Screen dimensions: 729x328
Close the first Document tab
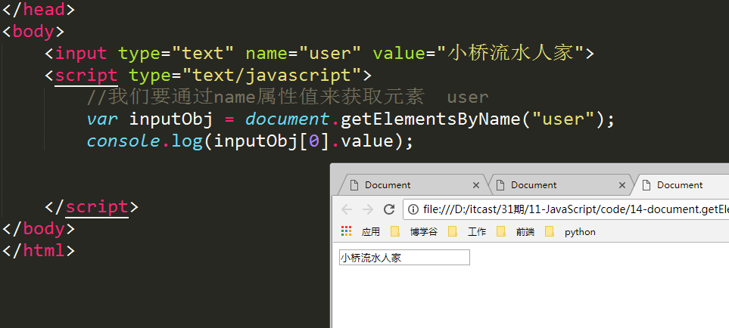[x=475, y=185]
